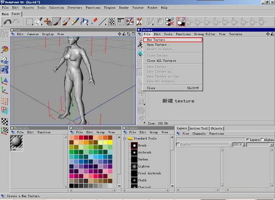Select the eyedropper color picker tool

94,22
